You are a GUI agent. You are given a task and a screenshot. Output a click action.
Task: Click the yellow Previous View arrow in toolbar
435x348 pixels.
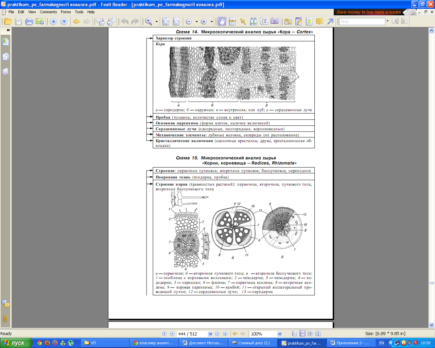(x=76, y=21)
